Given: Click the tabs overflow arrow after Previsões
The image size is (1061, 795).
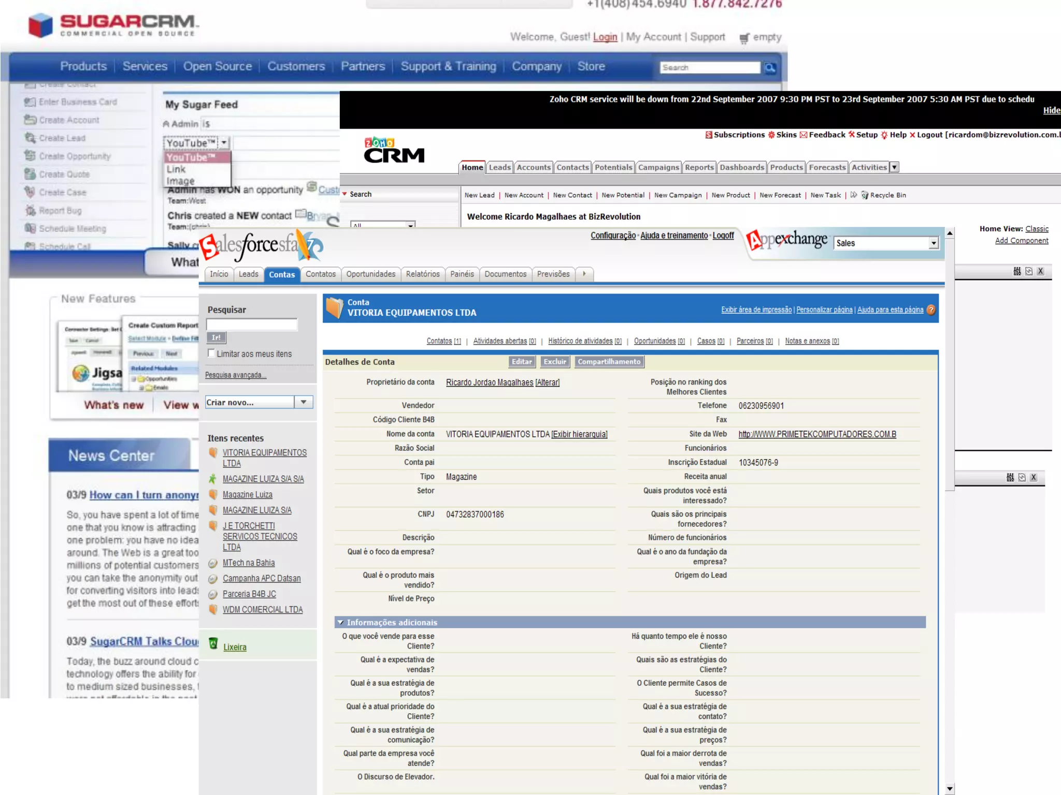Looking at the screenshot, I should coord(584,274).
